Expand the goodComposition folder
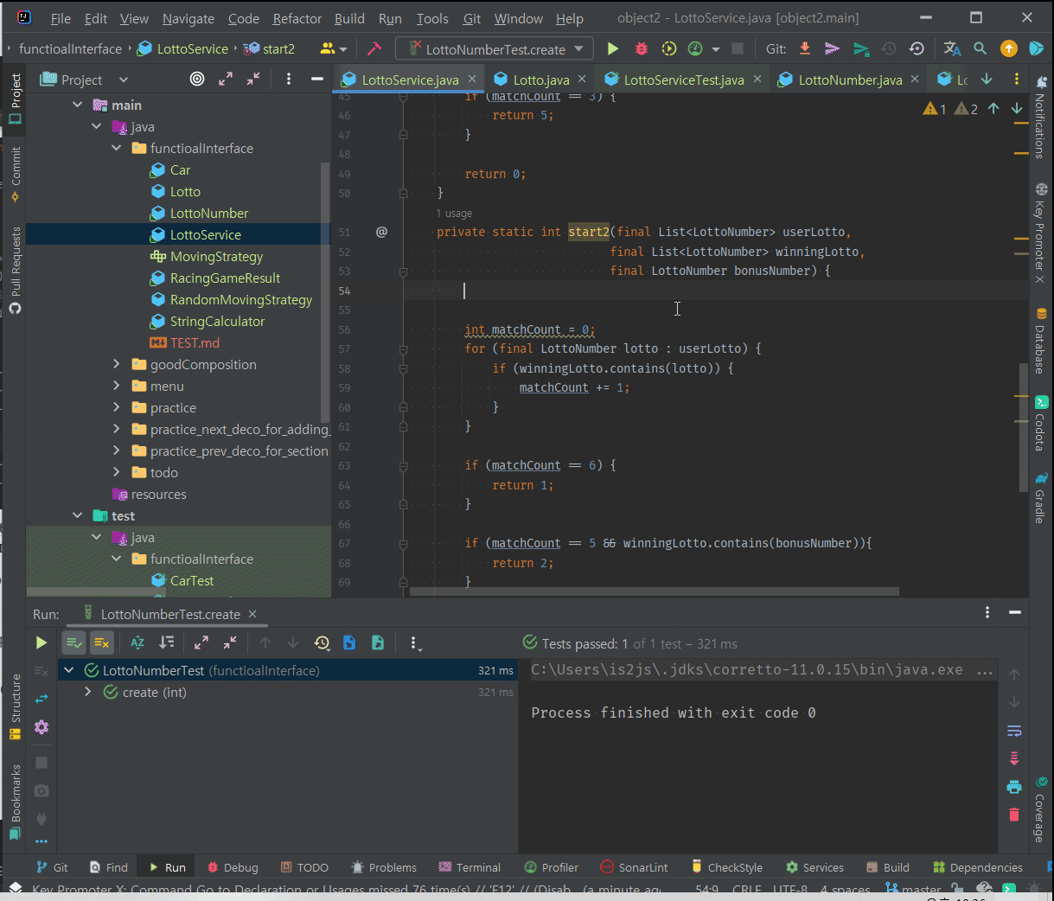 pos(117,365)
